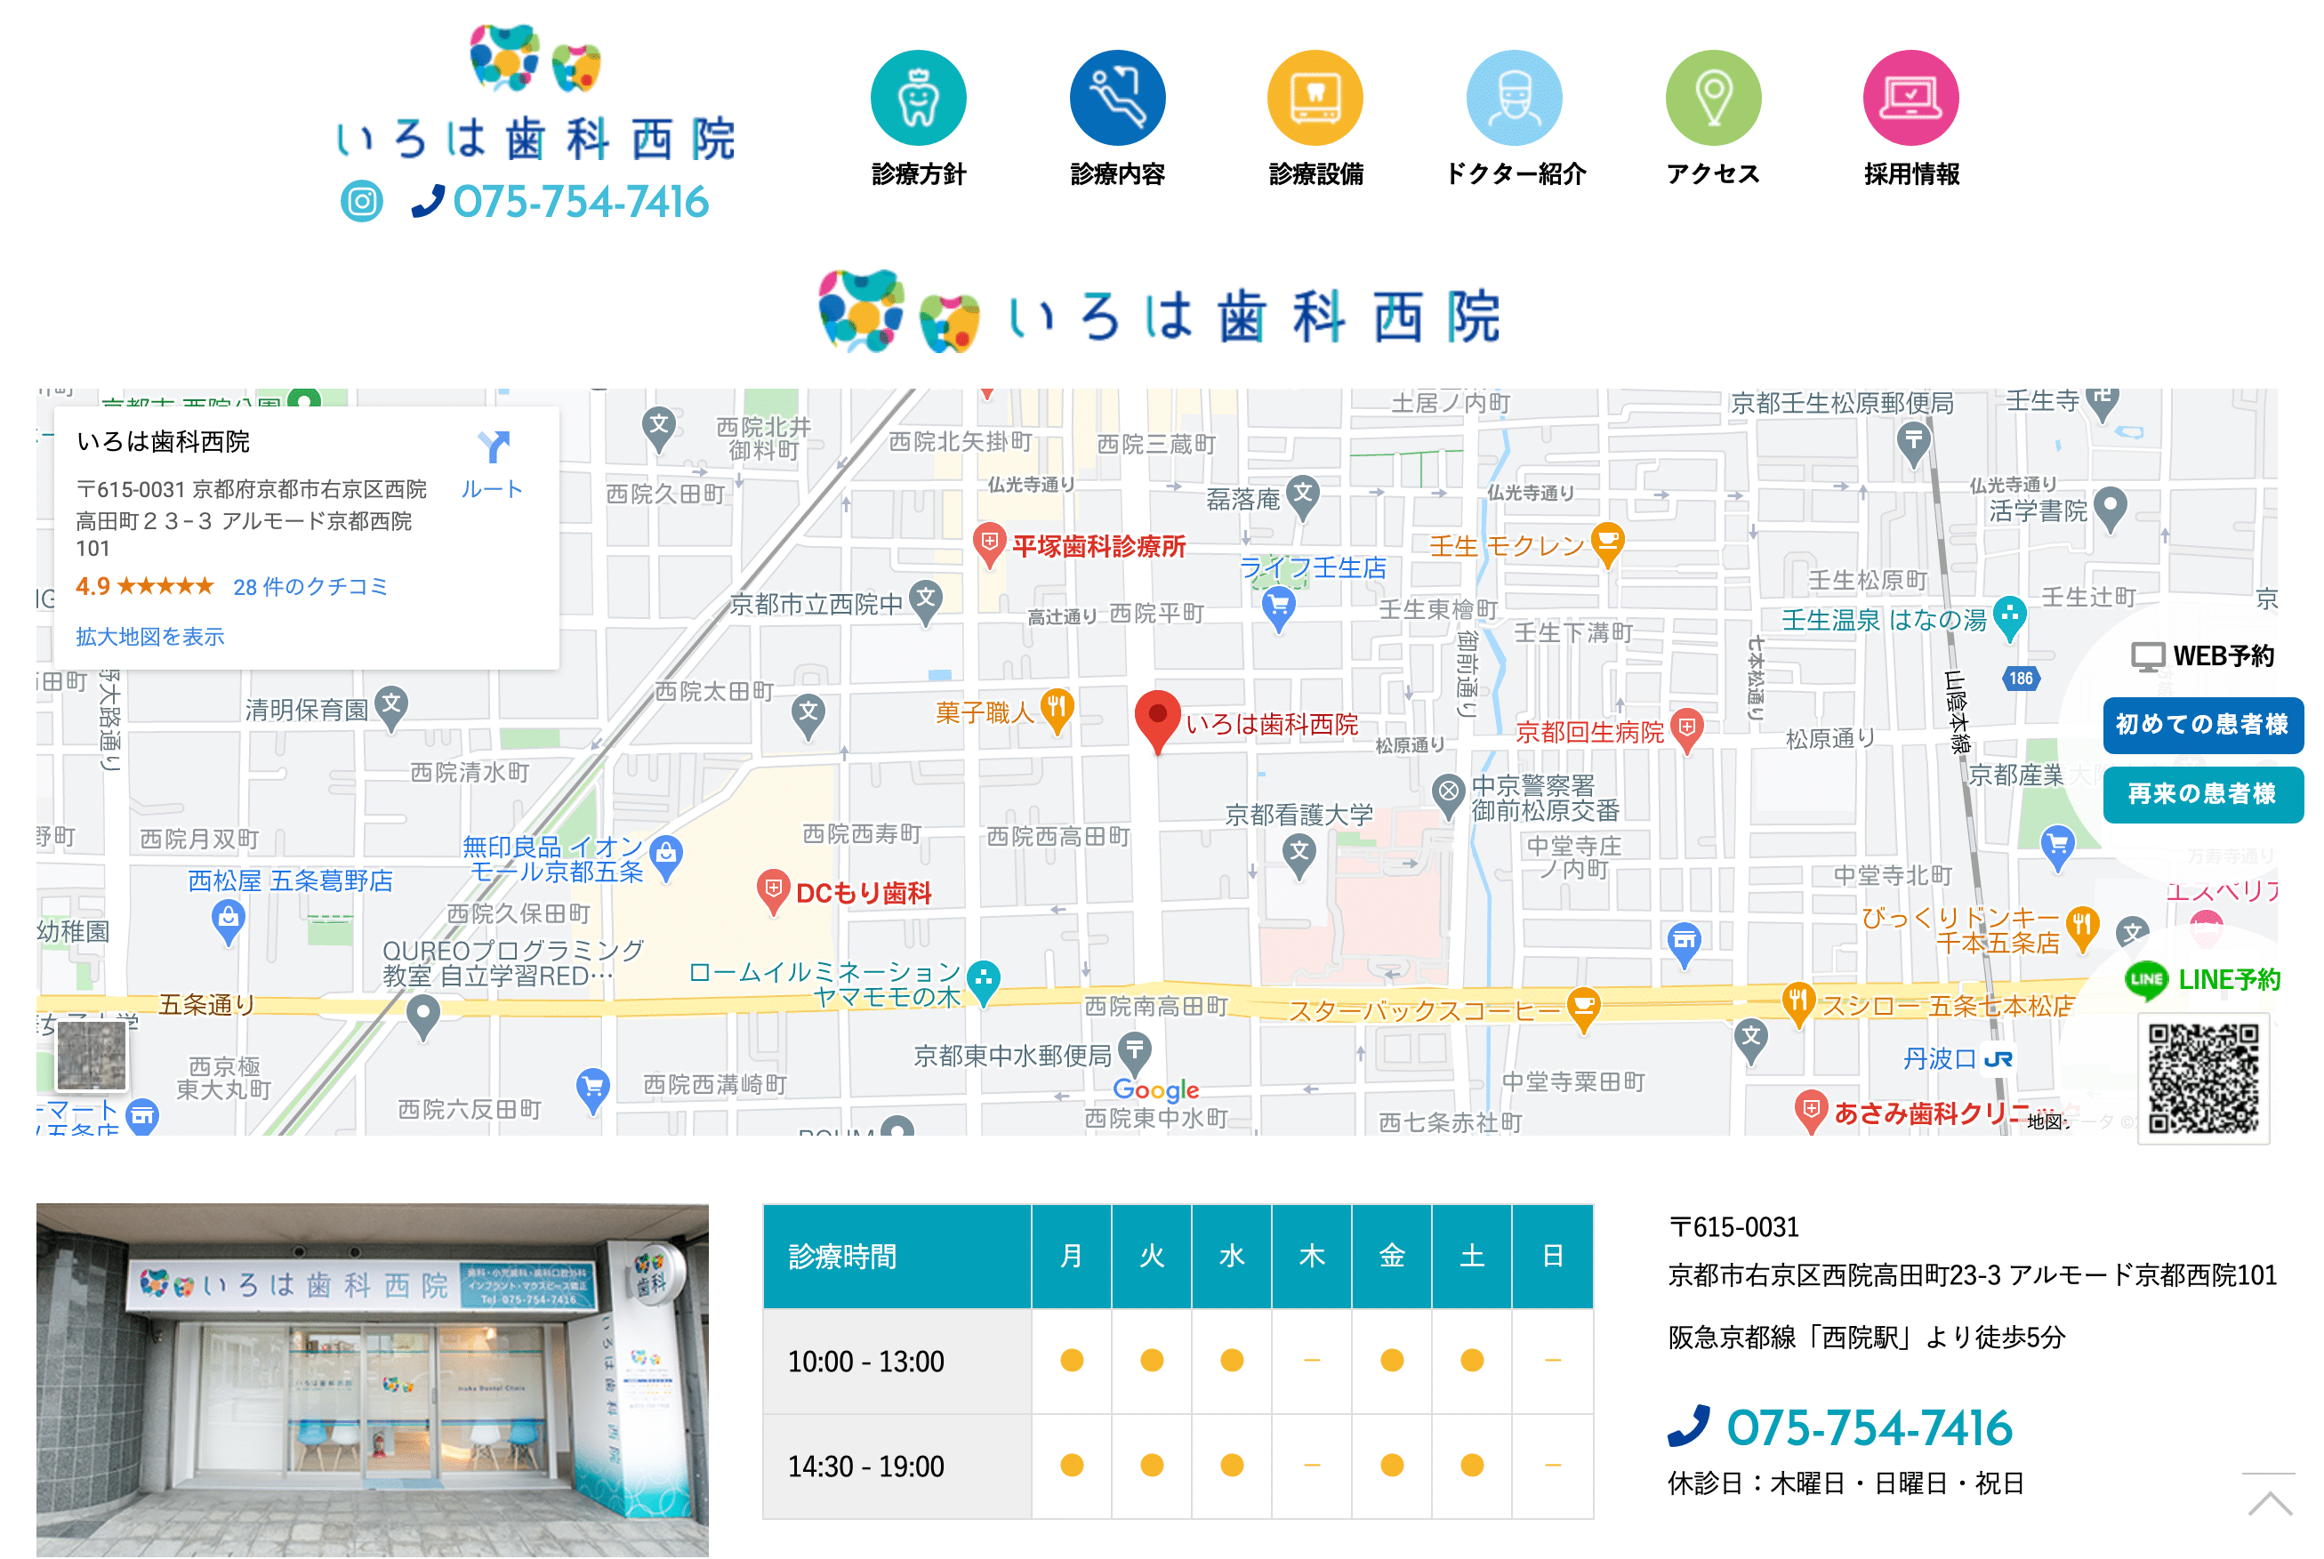Open the clinic storefront photo
The height and width of the screenshot is (1559, 2324).
click(372, 1380)
